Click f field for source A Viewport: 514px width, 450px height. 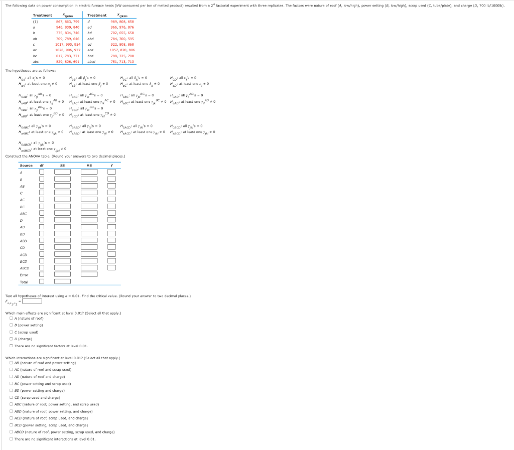111,172
